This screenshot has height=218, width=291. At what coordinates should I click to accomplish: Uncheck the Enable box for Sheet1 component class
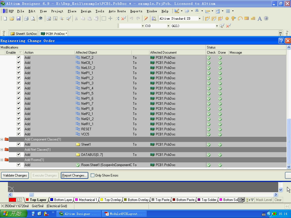(x=18, y=144)
